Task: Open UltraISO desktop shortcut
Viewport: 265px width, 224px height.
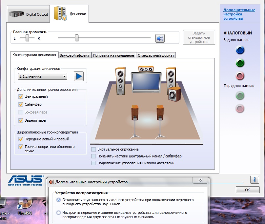Action: (x=25, y=207)
